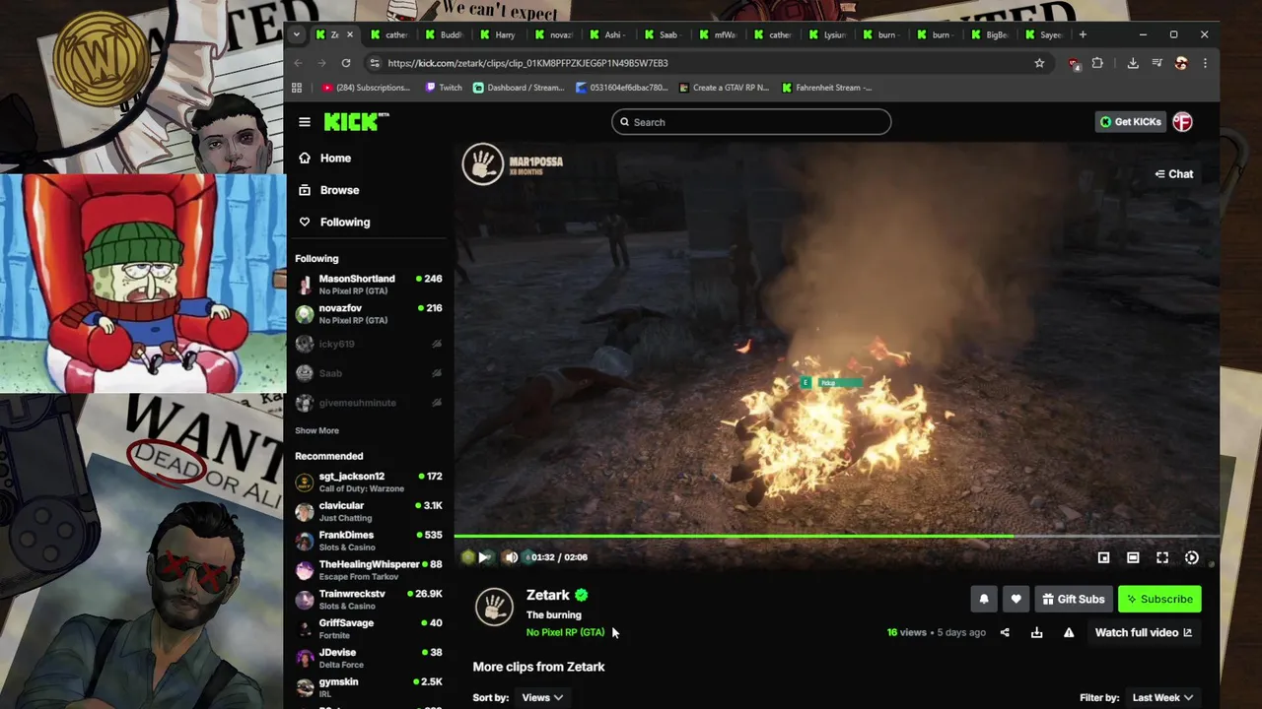Share the clip via share icon
The height and width of the screenshot is (709, 1262).
point(1005,632)
